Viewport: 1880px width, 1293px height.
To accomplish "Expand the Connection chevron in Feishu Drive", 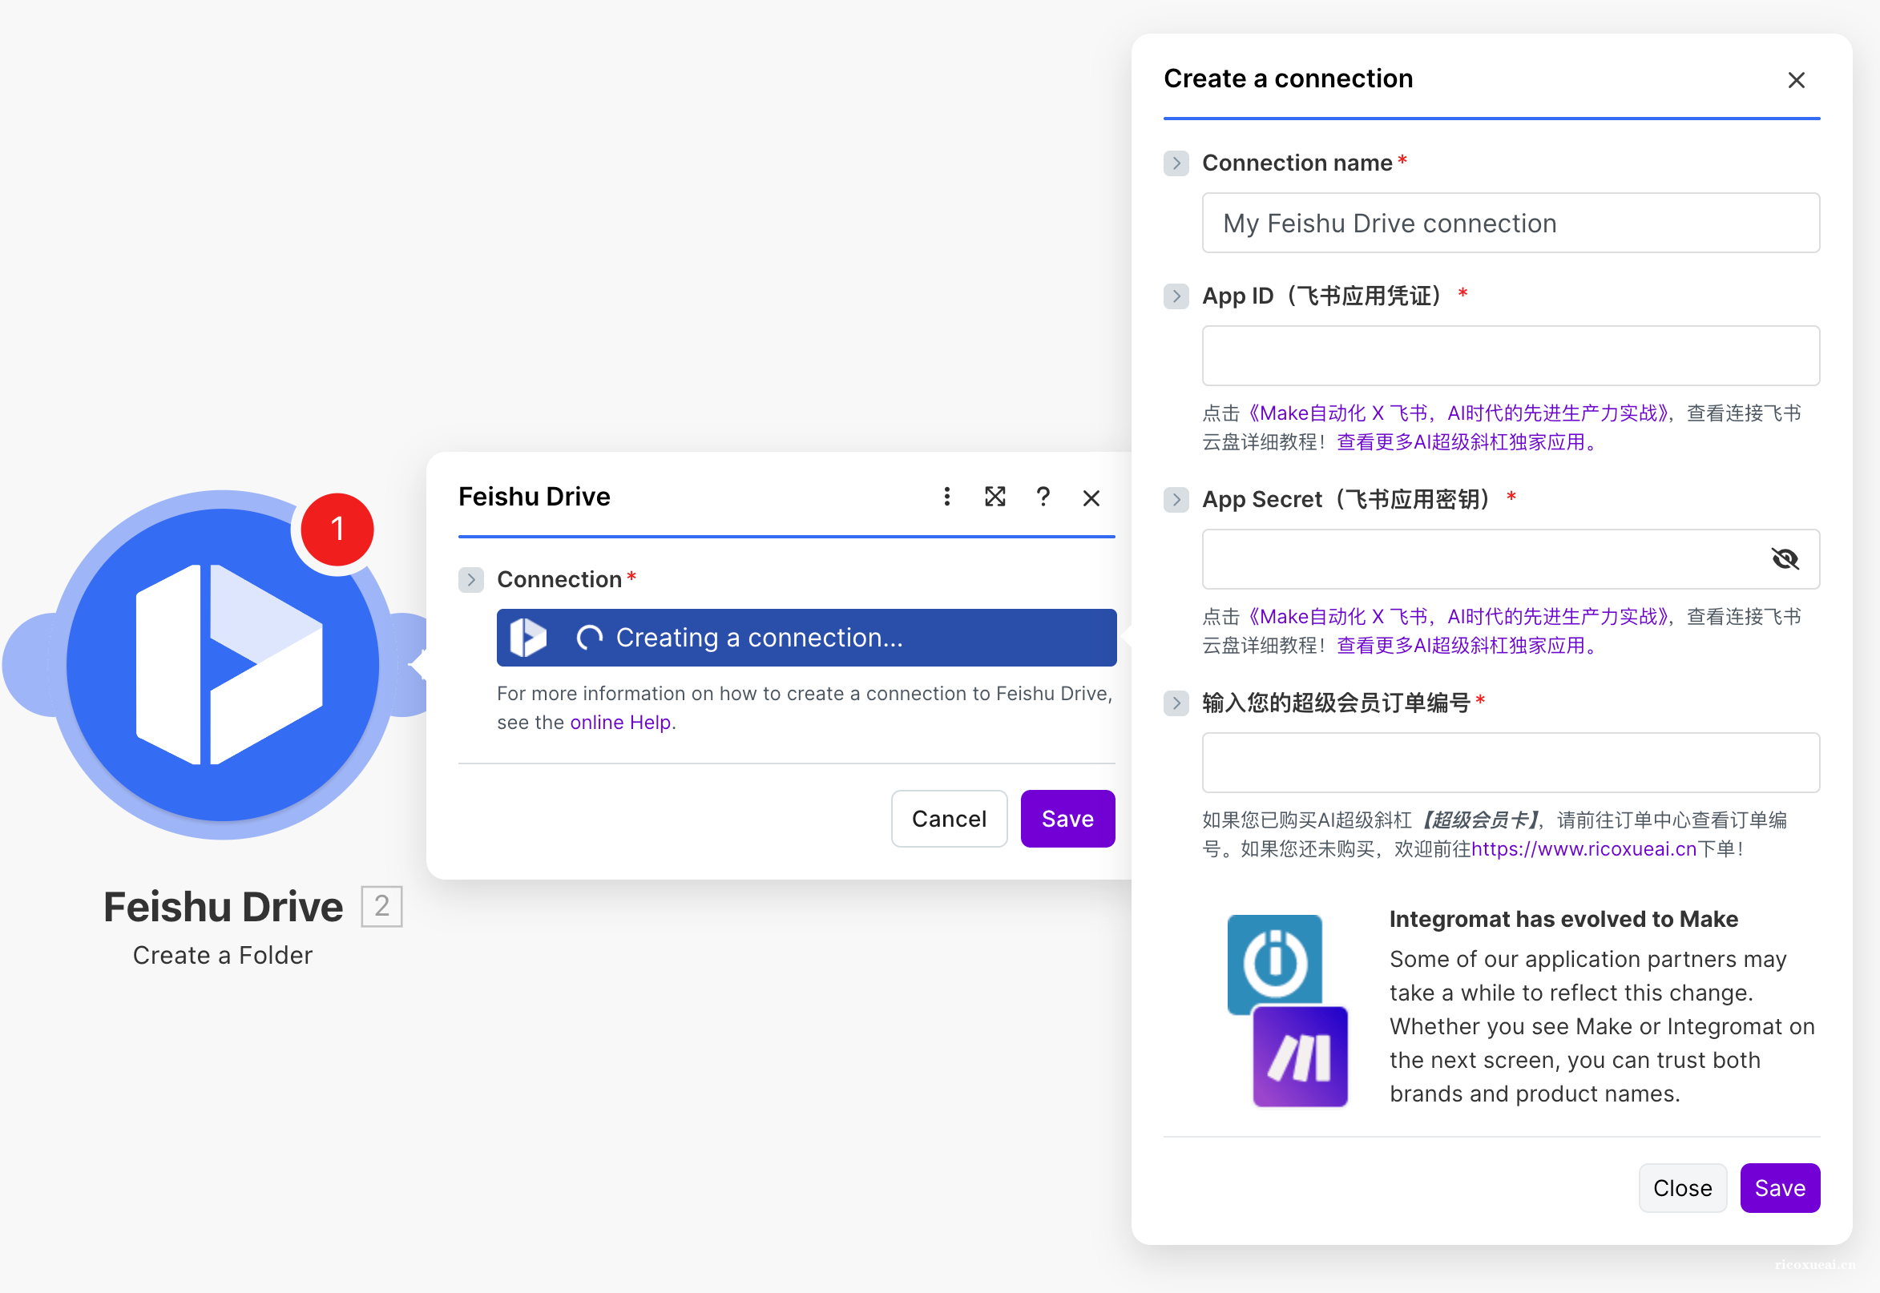I will pyautogui.click(x=471, y=580).
